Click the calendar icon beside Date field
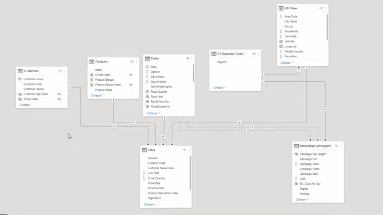The width and height of the screenshot is (383, 215). (x=147, y=67)
